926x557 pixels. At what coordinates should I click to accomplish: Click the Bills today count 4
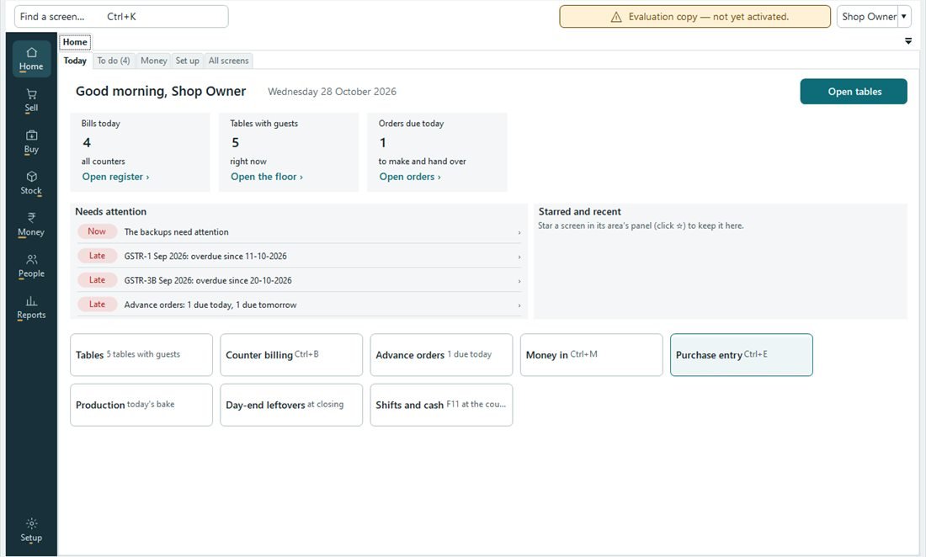click(87, 143)
